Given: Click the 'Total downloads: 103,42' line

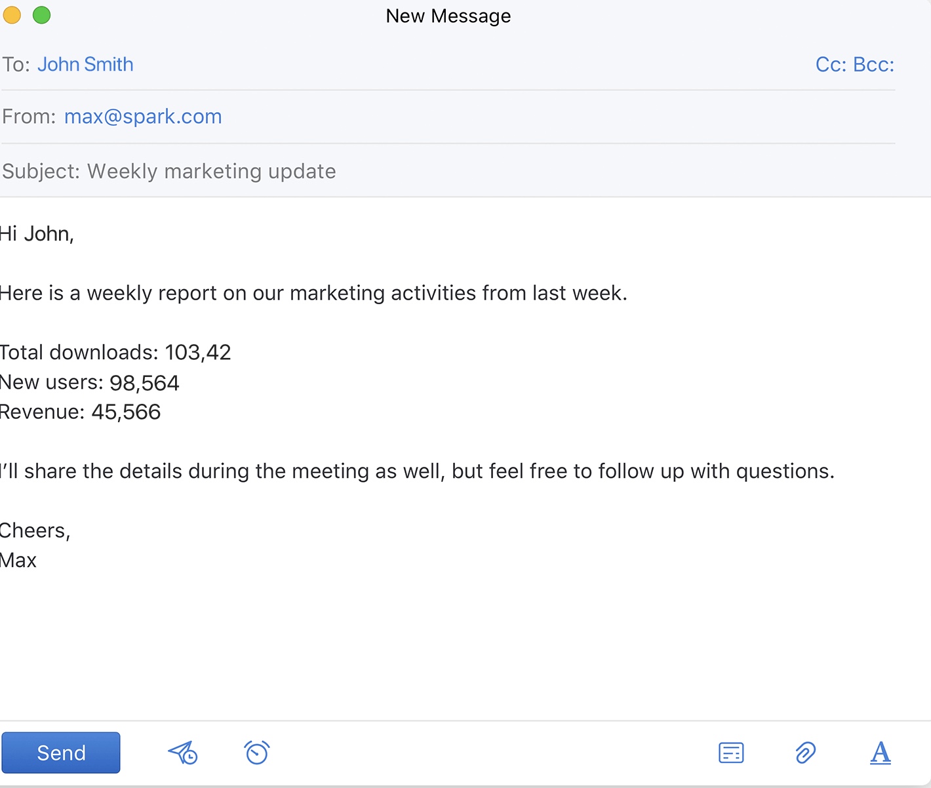Looking at the screenshot, I should click(x=115, y=353).
